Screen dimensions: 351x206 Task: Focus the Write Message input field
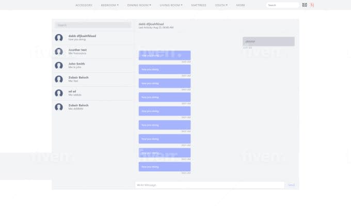[210, 185]
